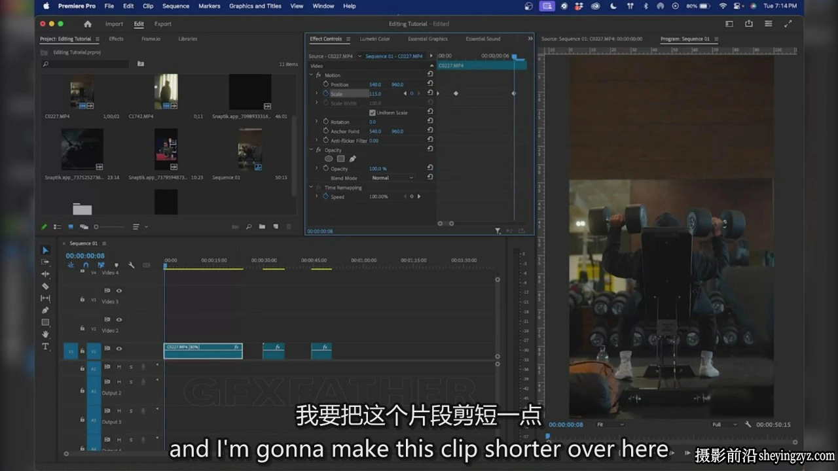Image resolution: width=838 pixels, height=471 pixels.
Task: Reset the Position parameter
Action: 430,84
